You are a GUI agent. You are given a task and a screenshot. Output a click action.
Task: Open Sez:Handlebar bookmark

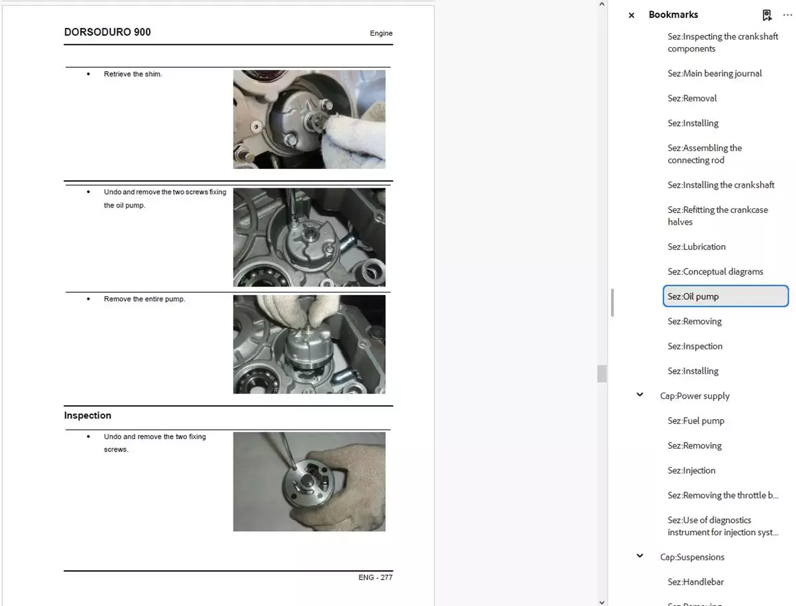click(x=695, y=582)
